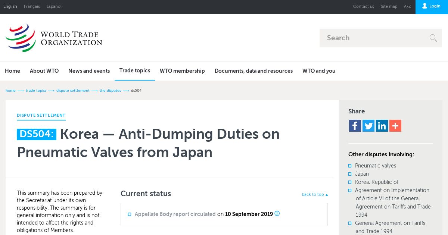Click the info icon beside 10 September 2019
The height and width of the screenshot is (235, 448).
click(277, 214)
